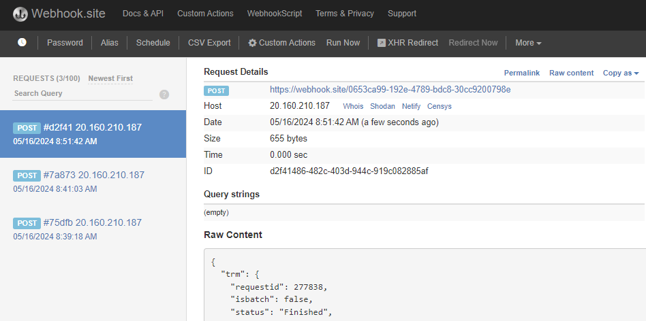The width and height of the screenshot is (646, 321).
Task: Expand the More dropdown menu
Action: coord(528,43)
